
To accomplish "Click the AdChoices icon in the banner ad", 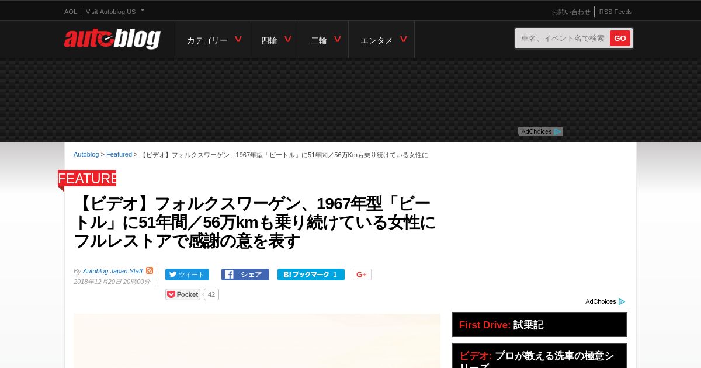I will click(558, 132).
